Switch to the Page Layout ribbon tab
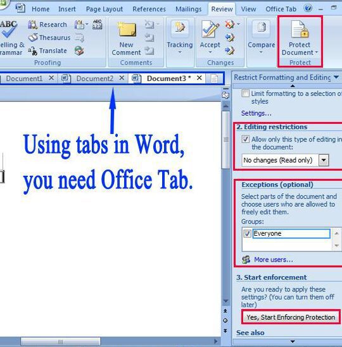 (104, 9)
